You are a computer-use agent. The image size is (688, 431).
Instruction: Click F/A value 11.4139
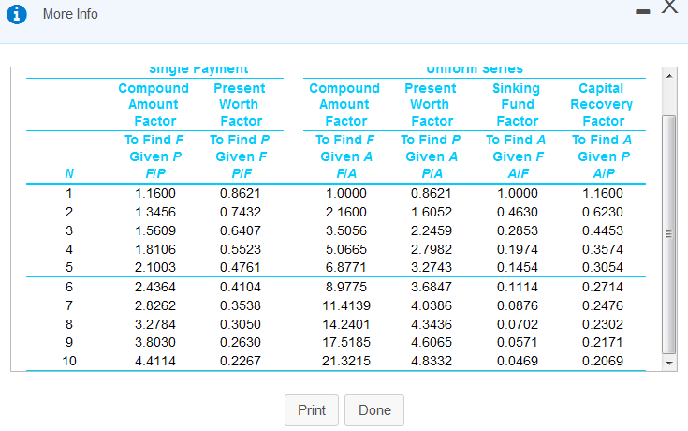click(346, 305)
